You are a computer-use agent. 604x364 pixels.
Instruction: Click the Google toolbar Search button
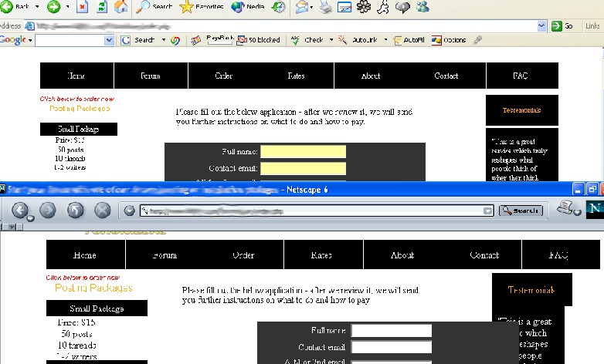pyautogui.click(x=139, y=40)
